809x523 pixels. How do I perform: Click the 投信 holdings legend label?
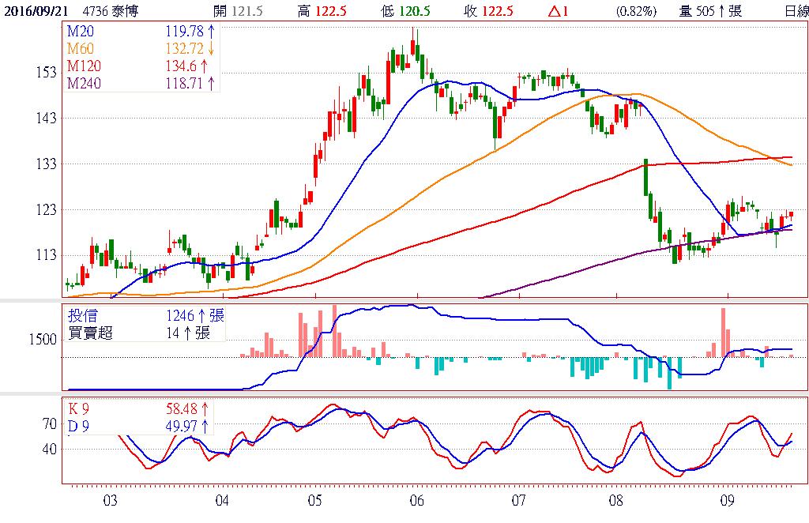click(81, 316)
